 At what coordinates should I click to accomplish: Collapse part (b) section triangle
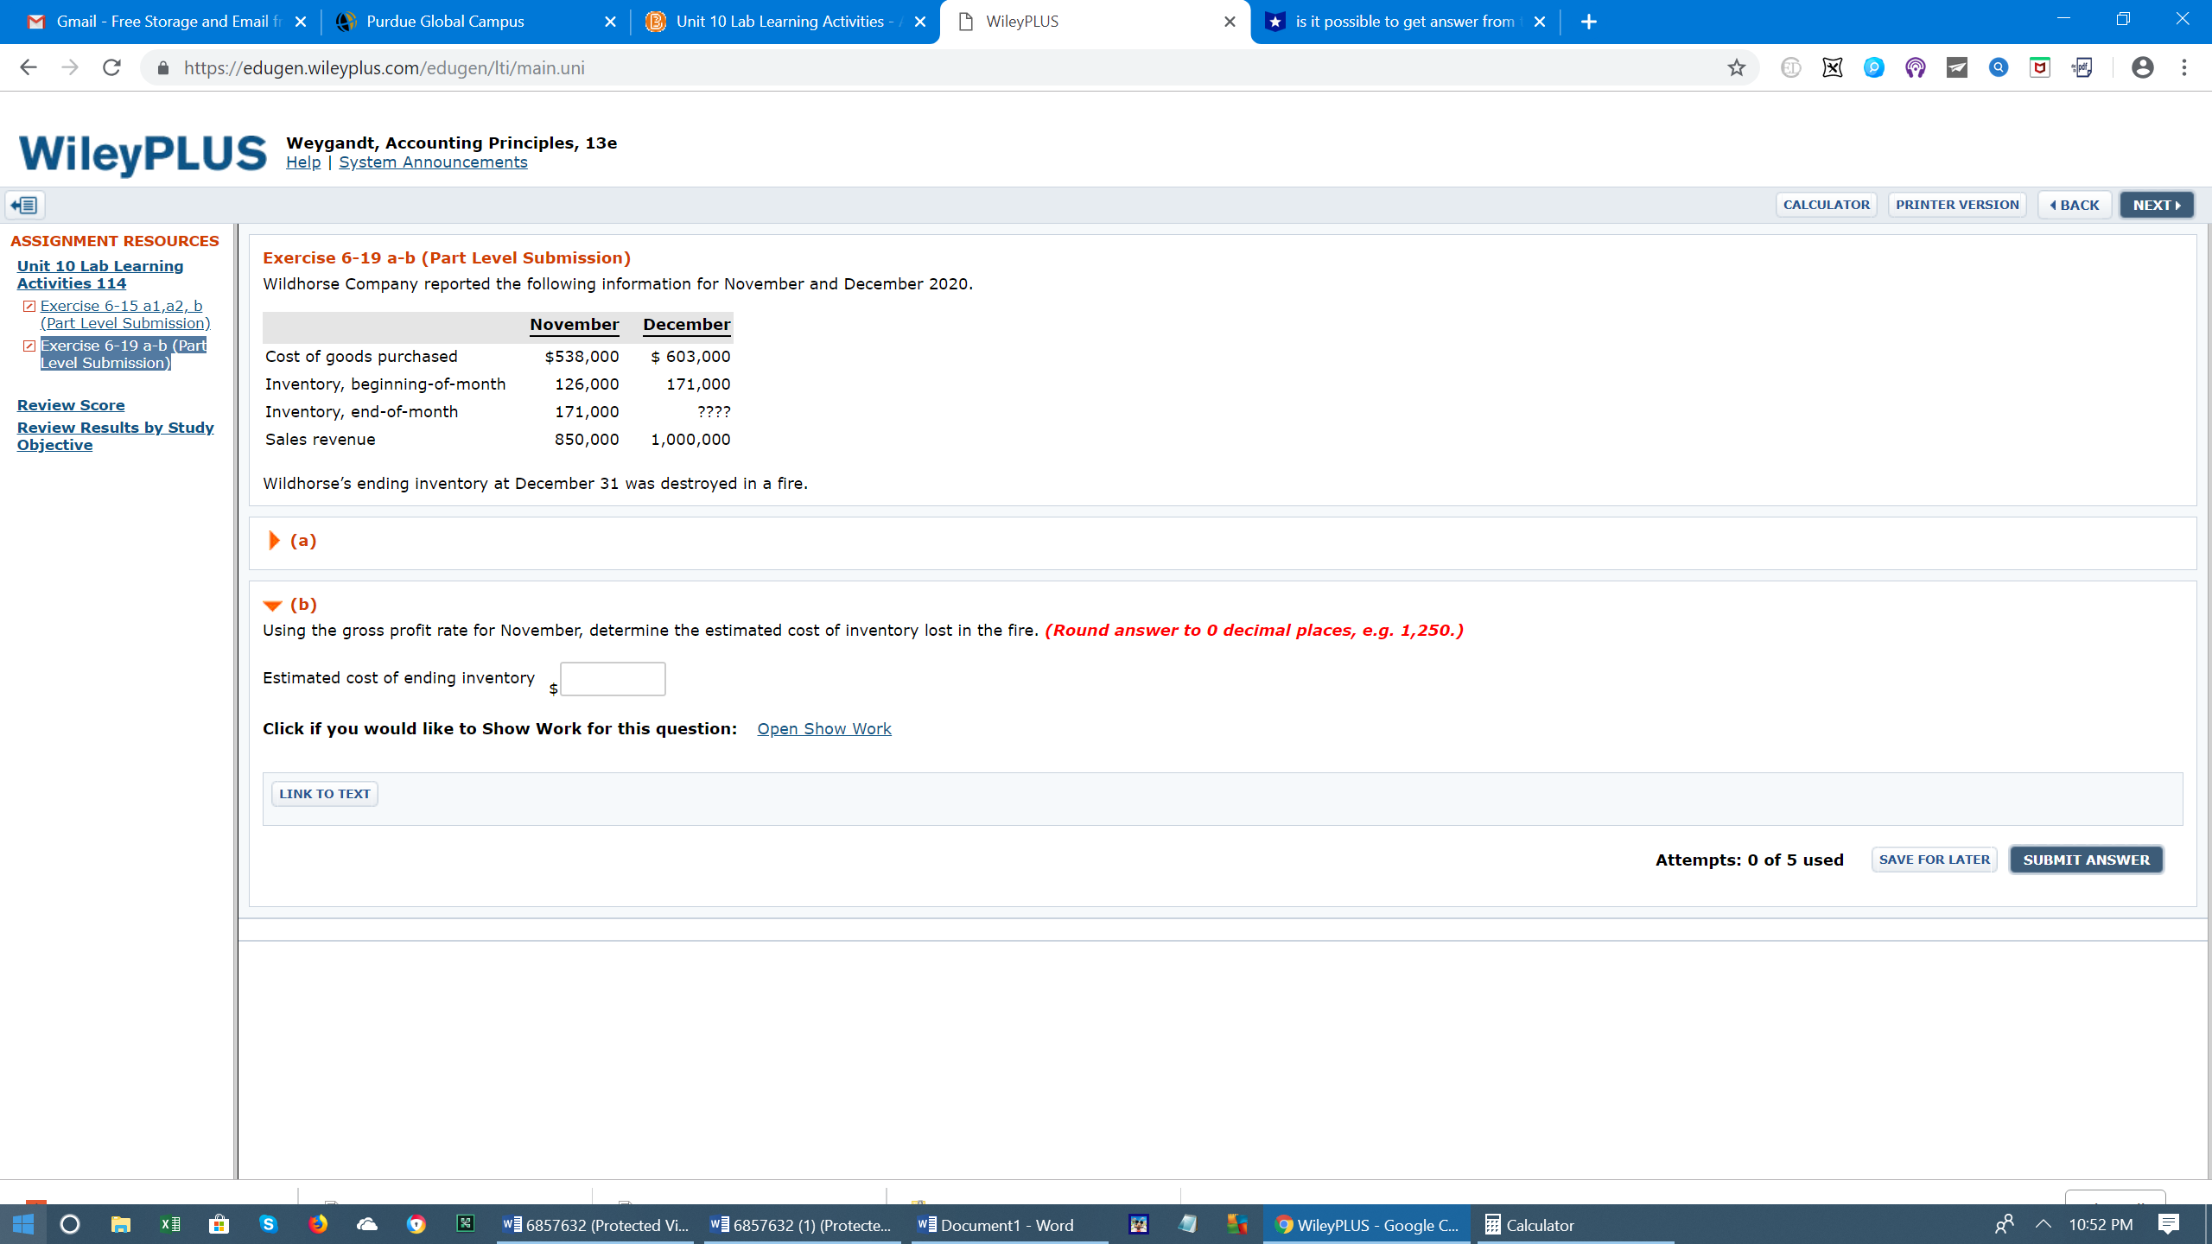tap(273, 605)
